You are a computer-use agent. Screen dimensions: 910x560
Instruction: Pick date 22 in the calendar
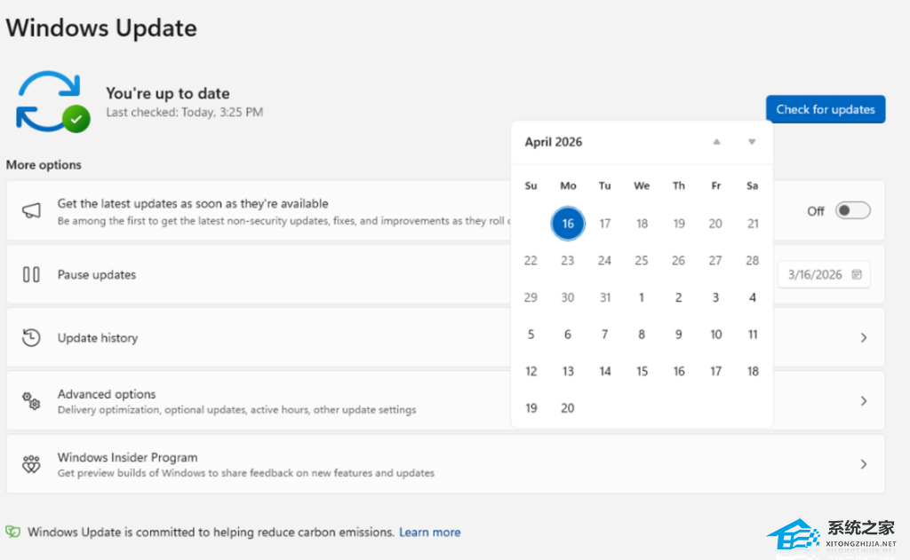click(531, 260)
